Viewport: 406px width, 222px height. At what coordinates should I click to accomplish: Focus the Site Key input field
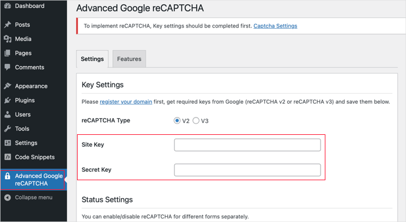tap(247, 145)
